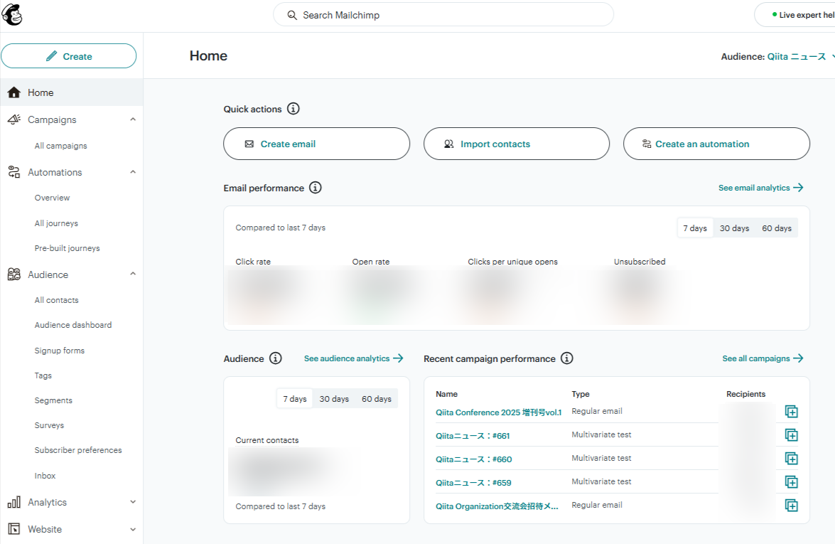The width and height of the screenshot is (835, 544).
Task: Select 60 days in Email performance
Action: pos(777,228)
